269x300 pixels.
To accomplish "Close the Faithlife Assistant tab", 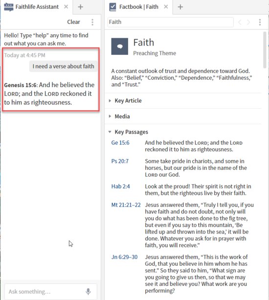I will 66,7.
